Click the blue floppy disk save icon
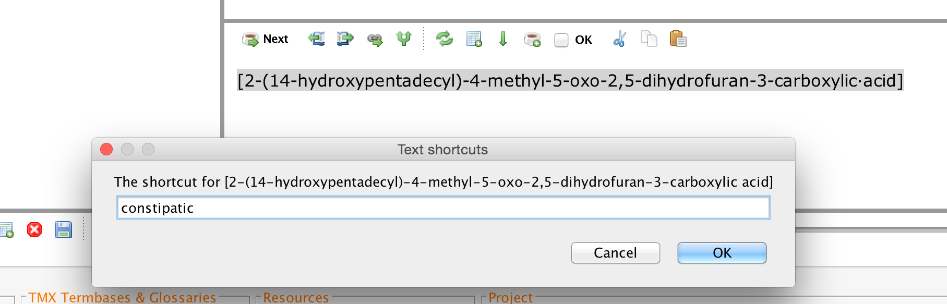947x304 pixels. (64, 229)
